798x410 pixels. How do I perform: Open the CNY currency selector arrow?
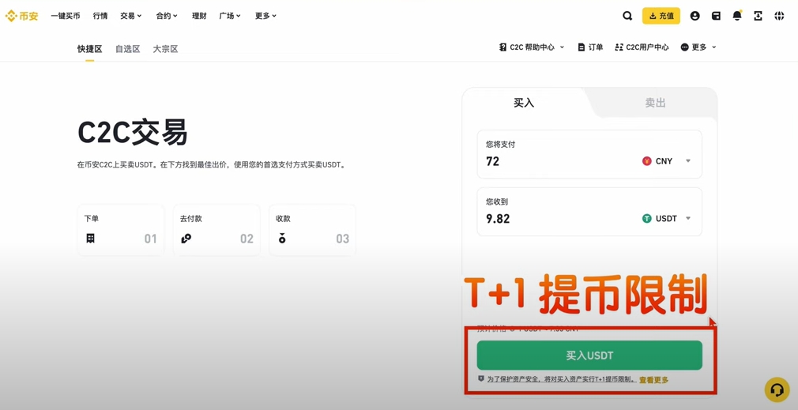pyautogui.click(x=688, y=160)
